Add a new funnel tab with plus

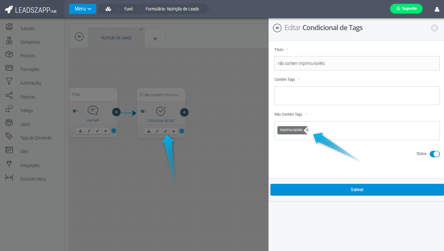pyautogui.click(x=155, y=39)
